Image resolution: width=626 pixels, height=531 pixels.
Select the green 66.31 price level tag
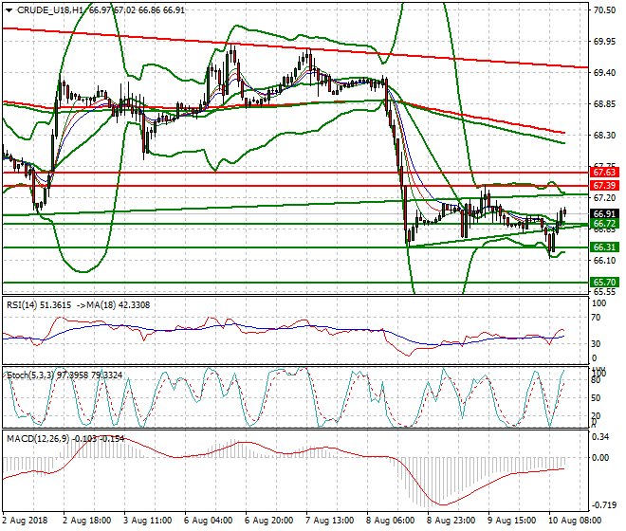tap(605, 247)
